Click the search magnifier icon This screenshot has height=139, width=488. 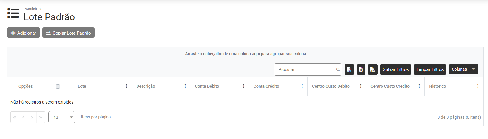[x=338, y=69]
